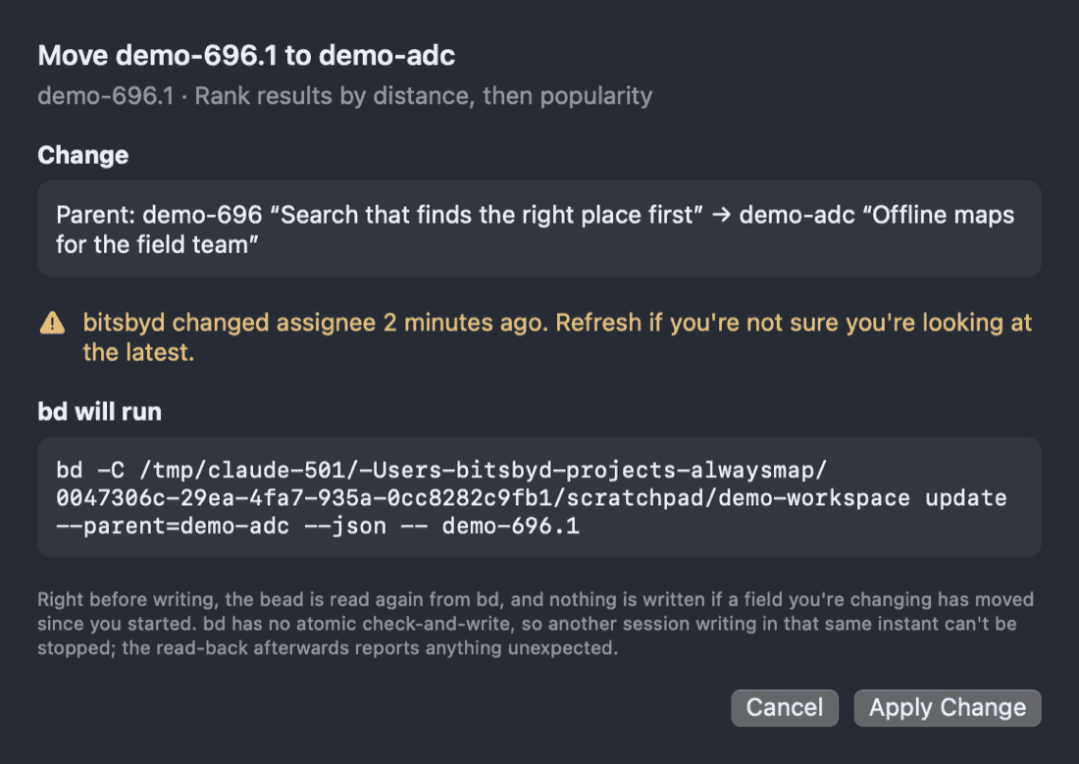
Task: Click the --json flag in command
Action: click(x=344, y=526)
